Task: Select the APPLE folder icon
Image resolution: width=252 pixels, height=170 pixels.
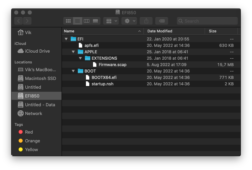Action: [81, 52]
